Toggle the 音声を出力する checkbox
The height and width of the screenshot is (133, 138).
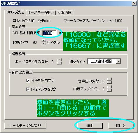(28, 80)
